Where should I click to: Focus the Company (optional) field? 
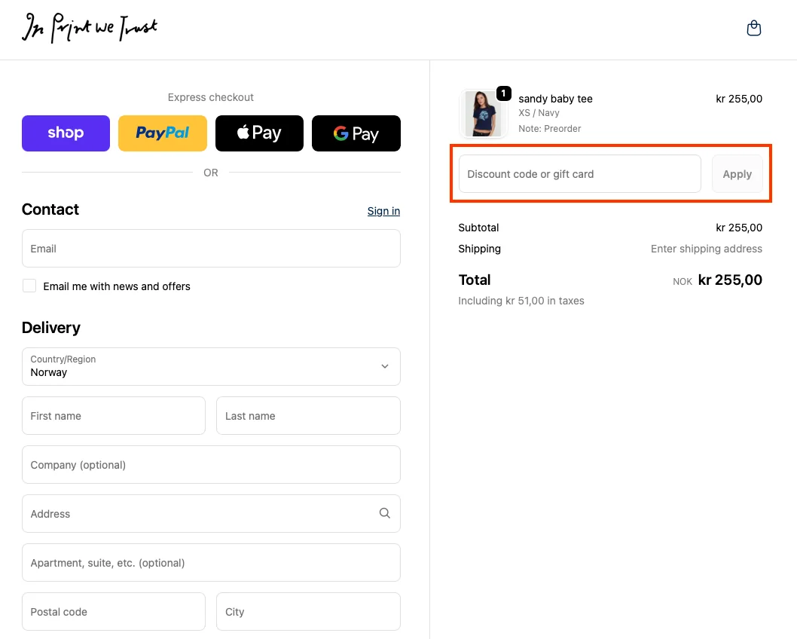(x=211, y=465)
